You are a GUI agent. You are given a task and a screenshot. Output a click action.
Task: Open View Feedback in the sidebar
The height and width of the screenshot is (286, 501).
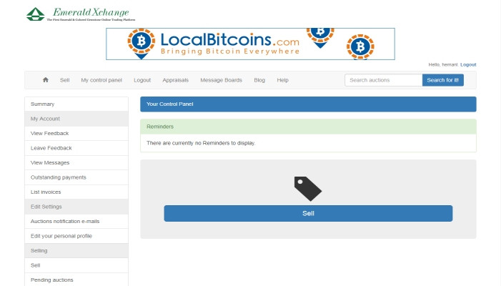tap(76, 134)
